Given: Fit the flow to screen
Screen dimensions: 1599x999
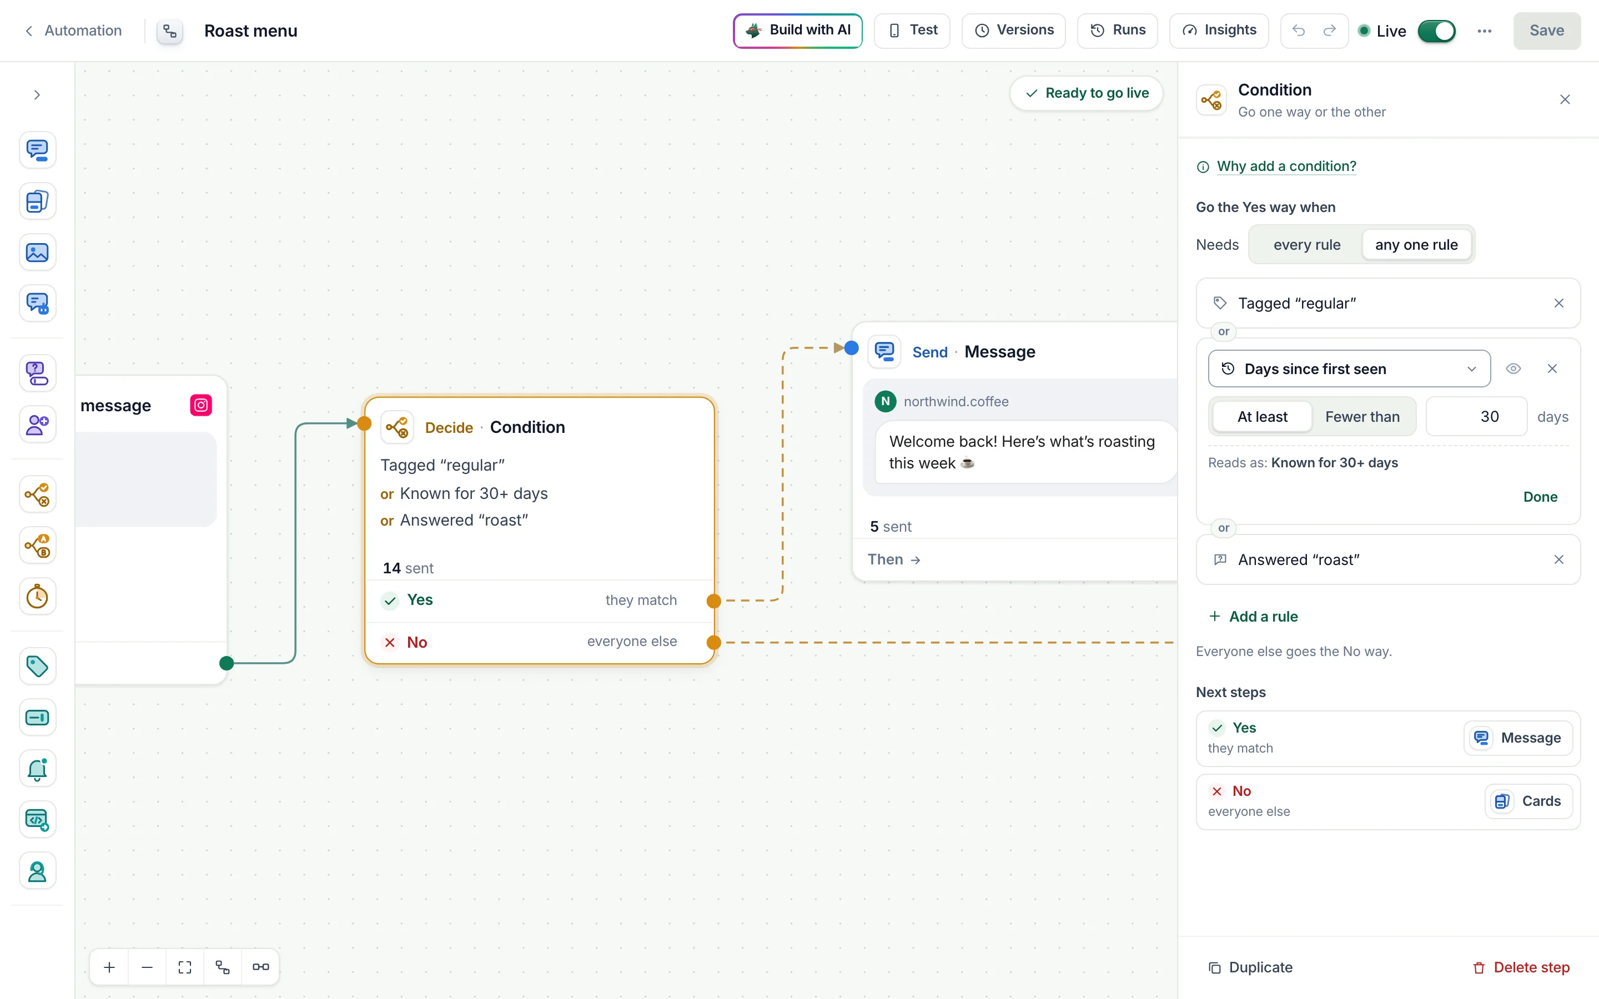Looking at the screenshot, I should tap(185, 967).
